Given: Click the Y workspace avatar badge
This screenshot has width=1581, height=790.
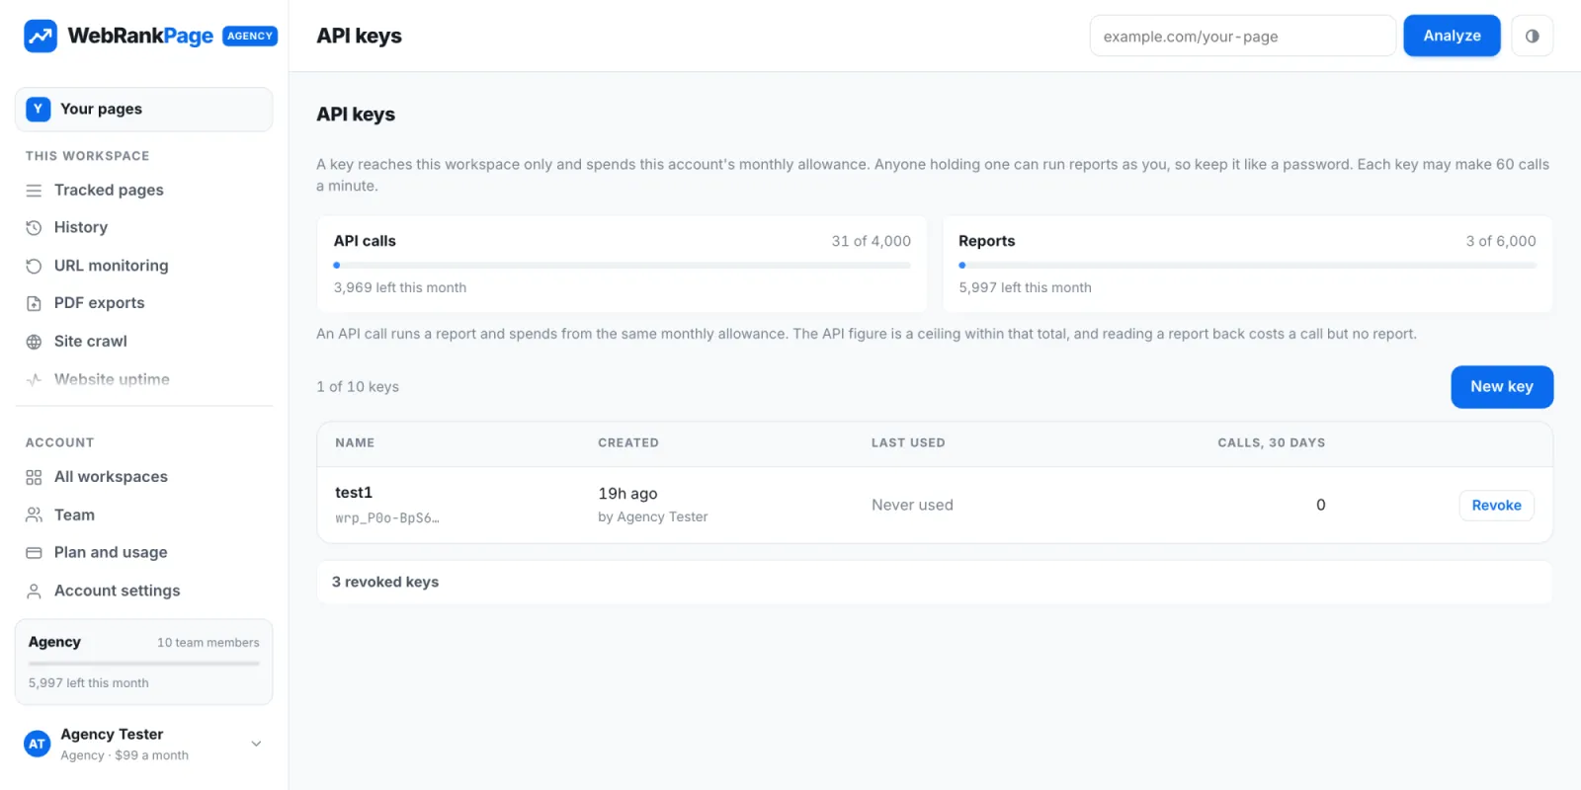Looking at the screenshot, I should [38, 110].
